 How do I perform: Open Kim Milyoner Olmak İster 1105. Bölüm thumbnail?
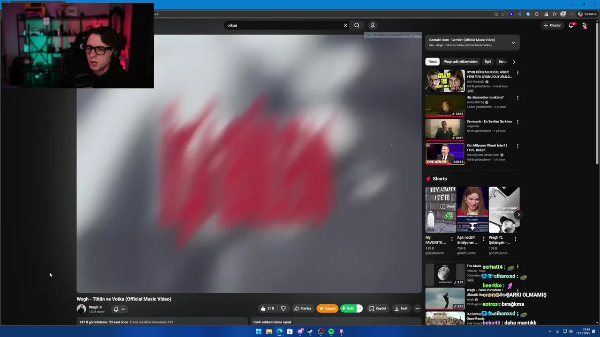445,154
